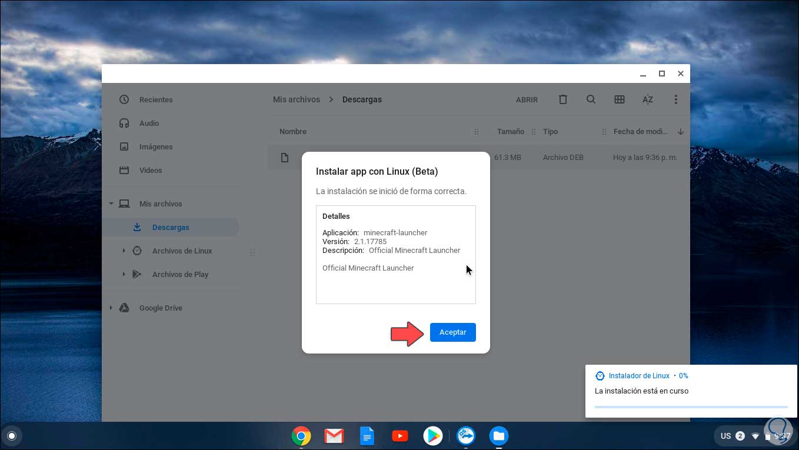Open Play Store from the shelf
Image resolution: width=799 pixels, height=450 pixels.
433,436
